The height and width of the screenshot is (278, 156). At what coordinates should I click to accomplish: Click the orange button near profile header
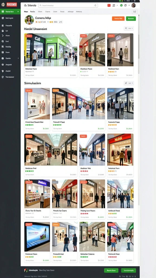tap(118, 18)
